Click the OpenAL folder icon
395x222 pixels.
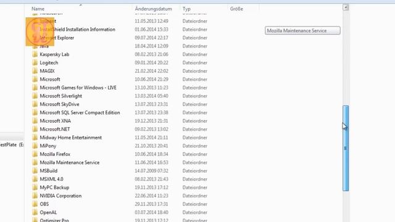pos(35,212)
